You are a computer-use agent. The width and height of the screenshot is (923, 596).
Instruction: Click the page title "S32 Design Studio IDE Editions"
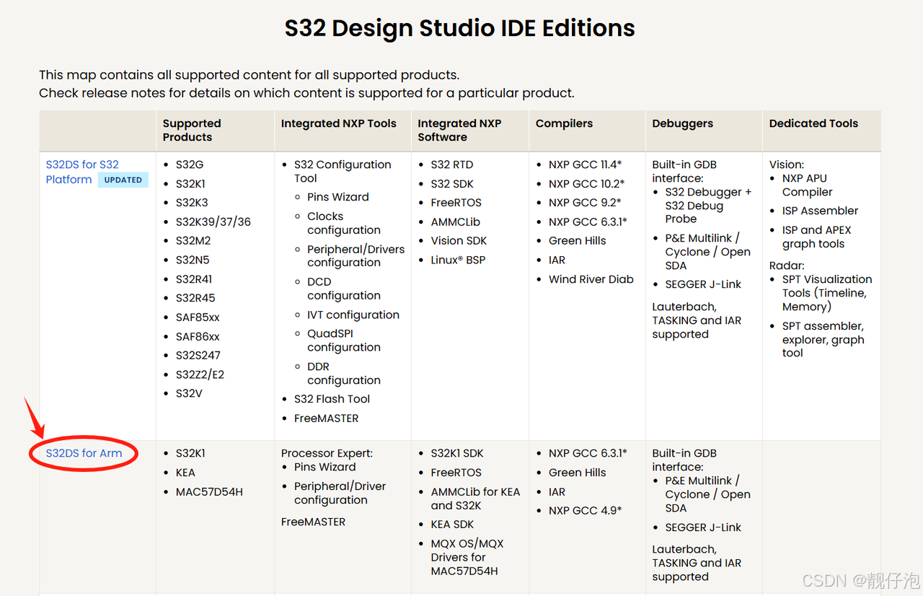(460, 29)
